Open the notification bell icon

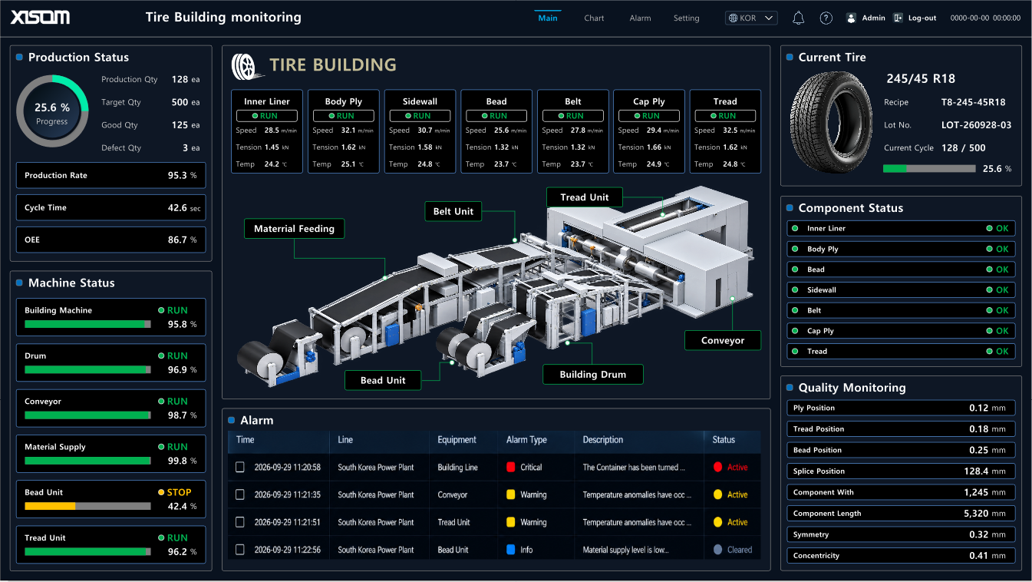point(798,18)
